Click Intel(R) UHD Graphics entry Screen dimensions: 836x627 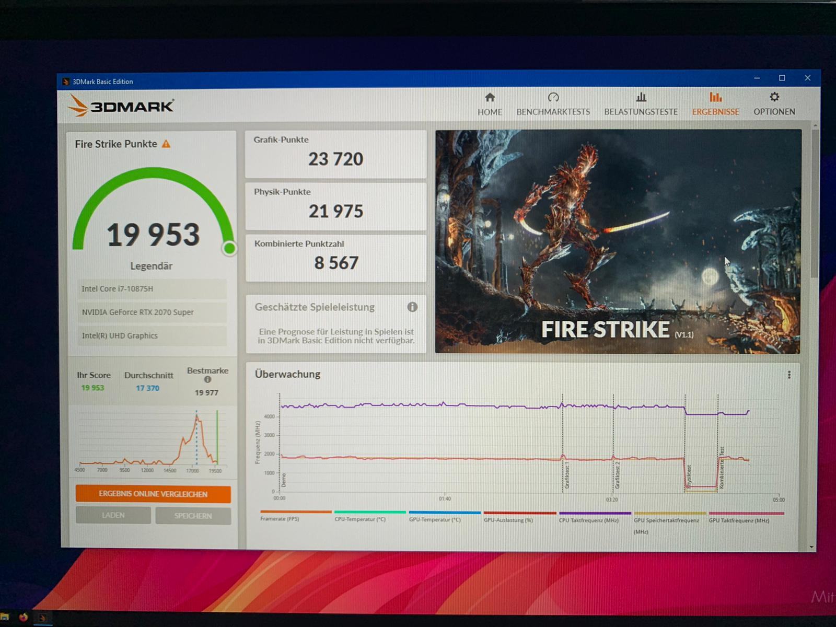(152, 336)
